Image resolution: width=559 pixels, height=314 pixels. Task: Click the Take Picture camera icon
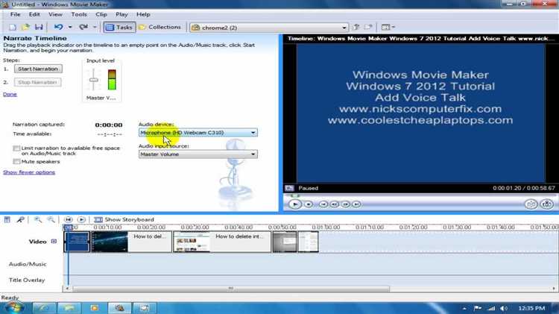coord(547,204)
